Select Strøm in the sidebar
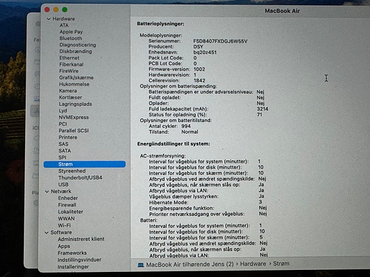 coord(84,164)
